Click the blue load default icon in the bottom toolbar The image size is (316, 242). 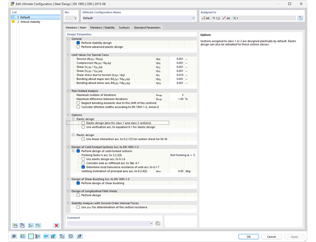(x=46, y=236)
